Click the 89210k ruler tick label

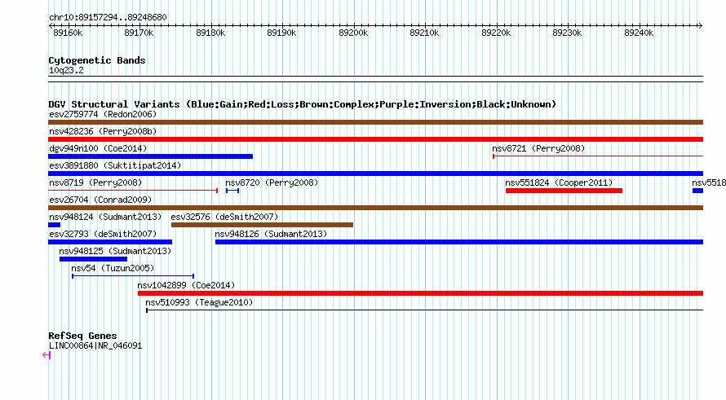(x=424, y=33)
